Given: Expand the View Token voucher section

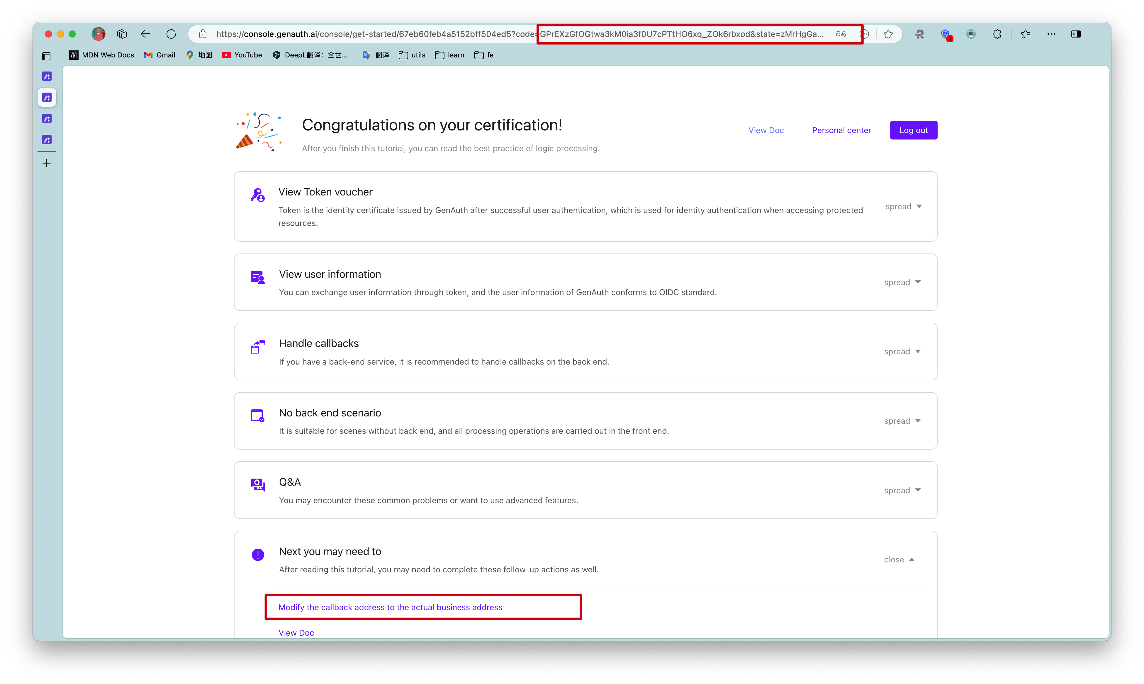Looking at the screenshot, I should (x=903, y=207).
